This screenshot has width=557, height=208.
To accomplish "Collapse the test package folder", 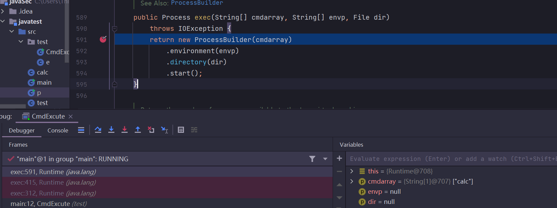I will coord(21,42).
